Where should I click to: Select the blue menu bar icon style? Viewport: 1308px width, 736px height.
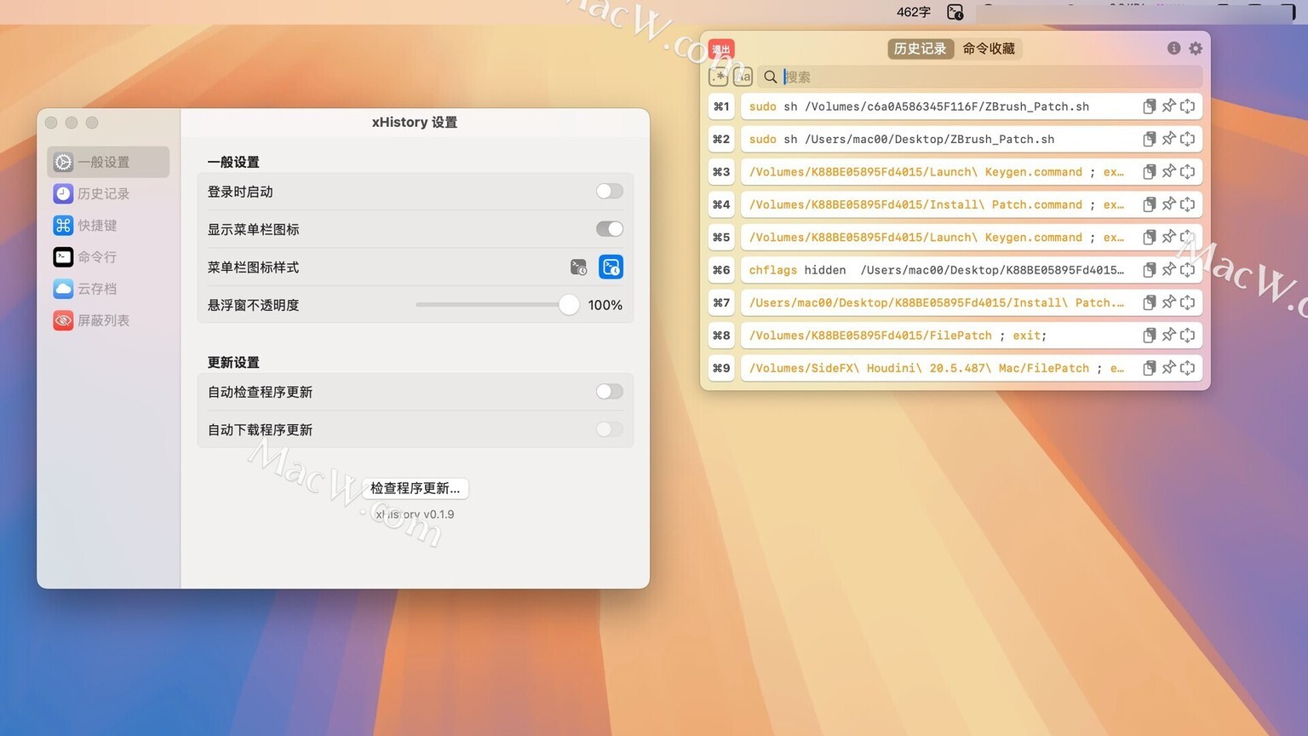(611, 267)
